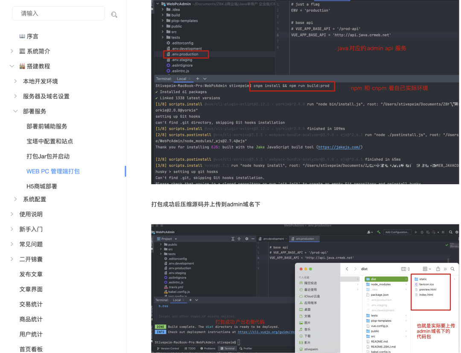The width and height of the screenshot is (461, 353).
Task: Click https://jakejs.com/ link in terminal output
Action: (x=339, y=147)
